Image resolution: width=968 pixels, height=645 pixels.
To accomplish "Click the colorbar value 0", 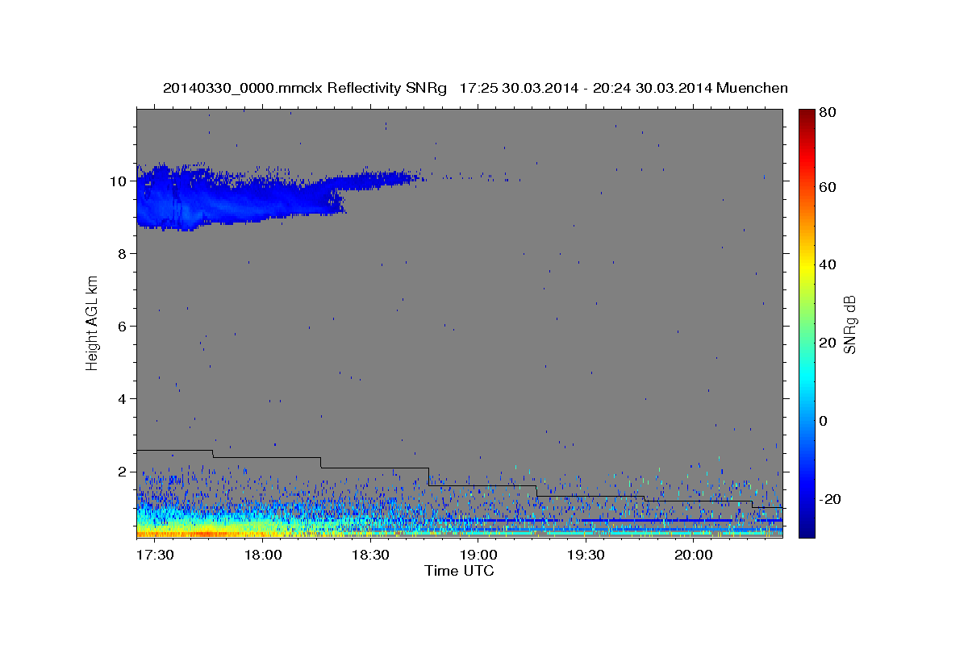I will 824,421.
